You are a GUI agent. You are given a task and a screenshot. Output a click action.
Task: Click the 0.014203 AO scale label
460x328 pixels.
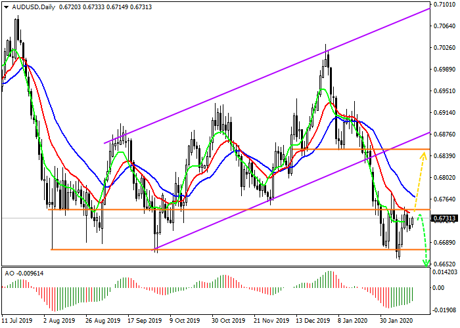pyautogui.click(x=446, y=271)
